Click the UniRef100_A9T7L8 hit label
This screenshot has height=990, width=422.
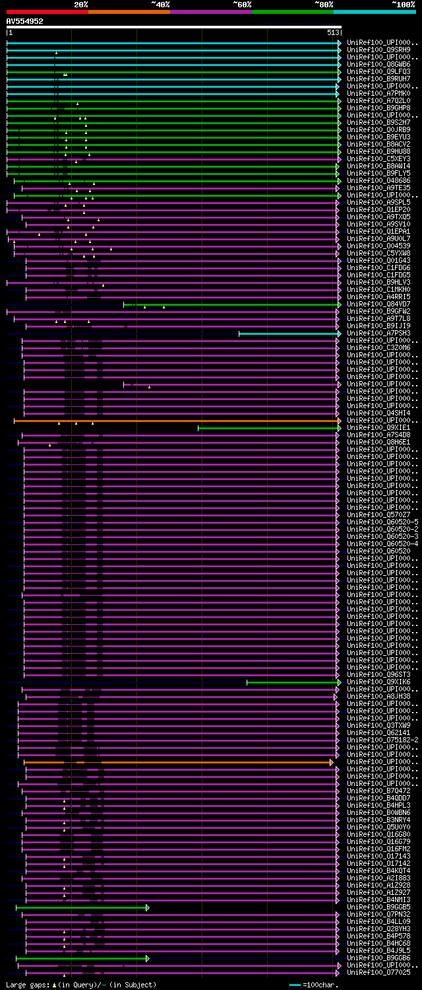[x=378, y=318]
